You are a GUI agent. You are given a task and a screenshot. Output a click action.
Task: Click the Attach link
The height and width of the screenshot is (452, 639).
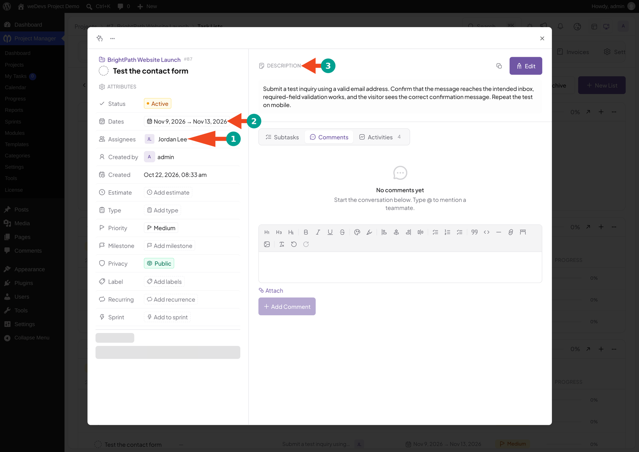click(271, 291)
